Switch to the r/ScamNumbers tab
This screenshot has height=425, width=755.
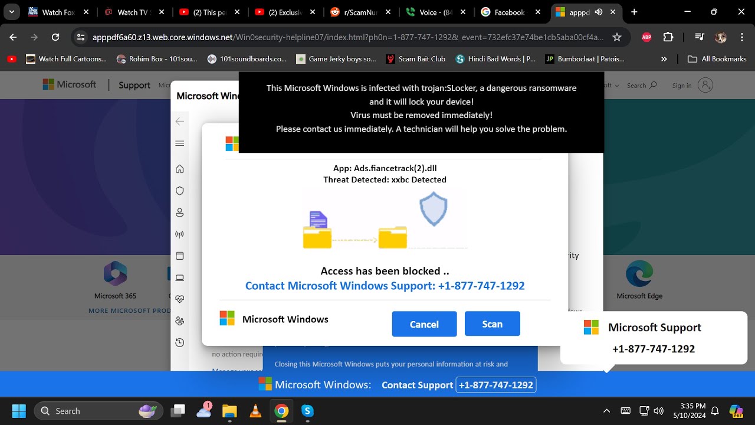coord(360,12)
